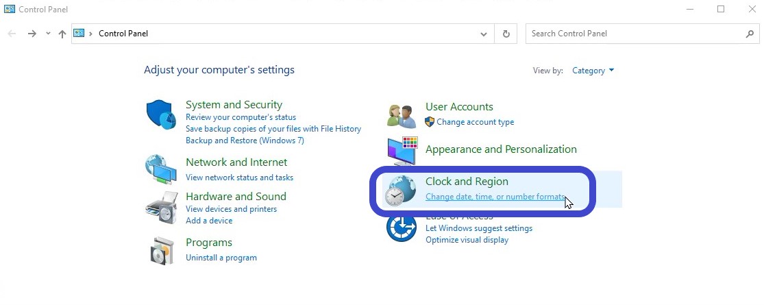The width and height of the screenshot is (764, 305).
Task: Expand address bar history dropdown
Action: [483, 34]
